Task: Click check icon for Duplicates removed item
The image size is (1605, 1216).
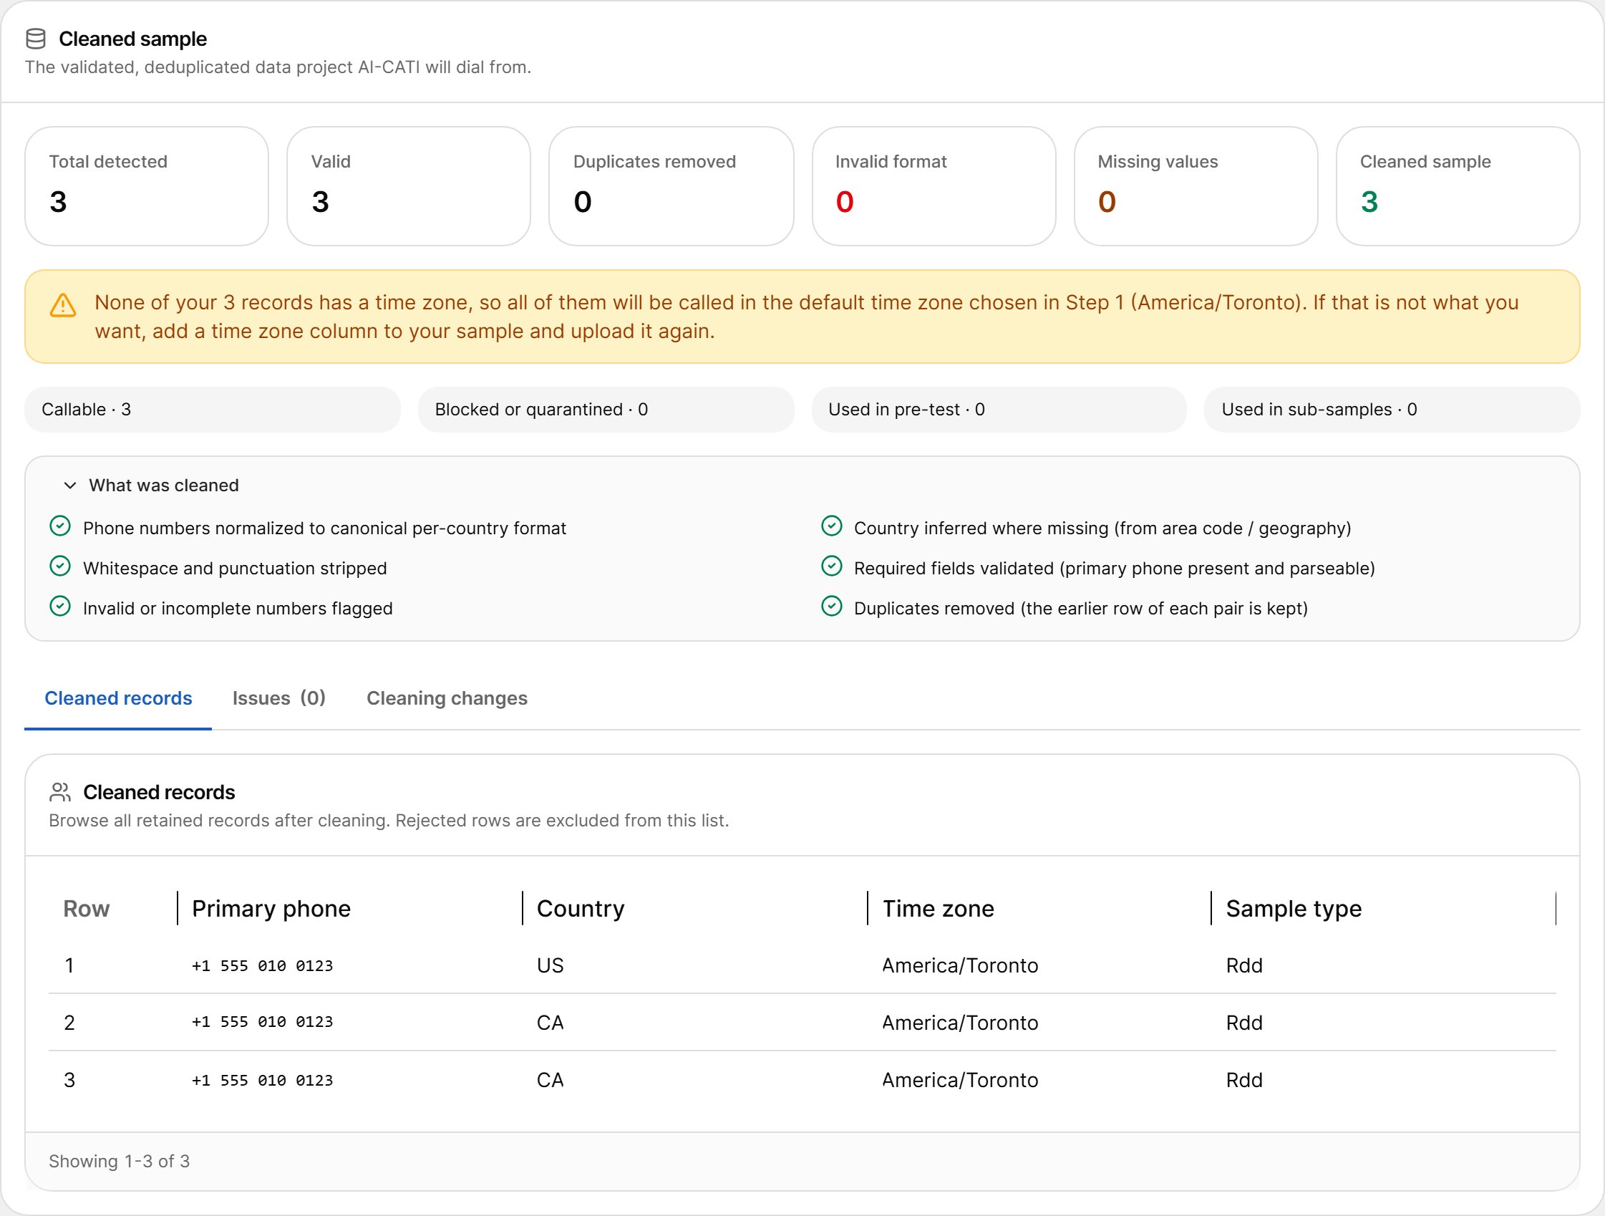Action: tap(832, 606)
